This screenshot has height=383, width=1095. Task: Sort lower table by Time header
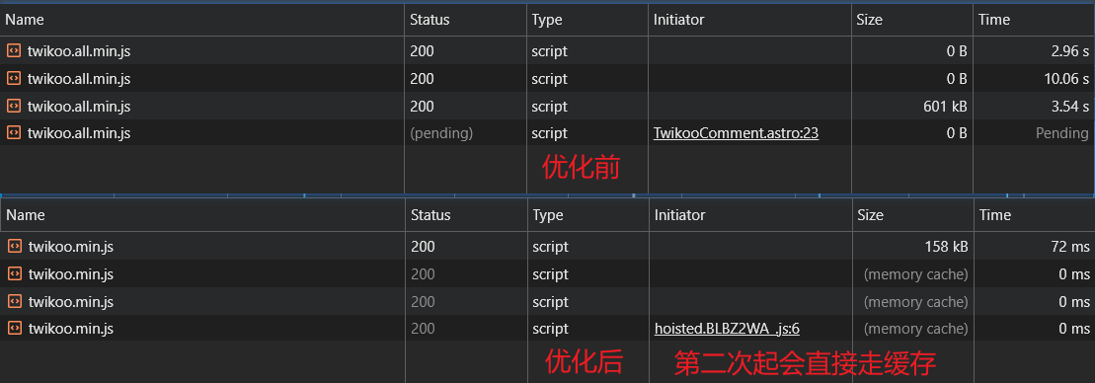[1034, 215]
